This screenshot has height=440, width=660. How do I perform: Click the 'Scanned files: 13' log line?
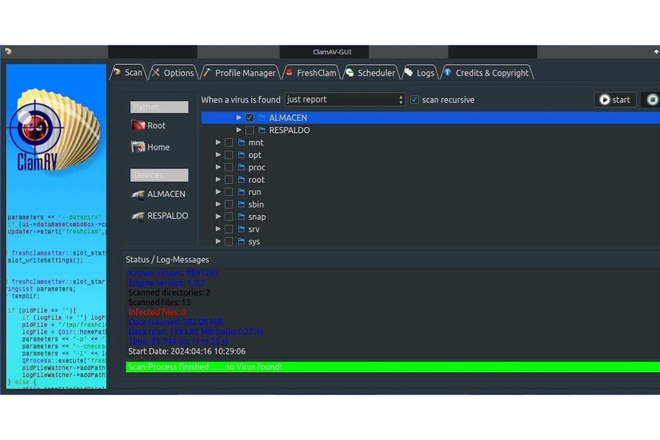click(159, 302)
